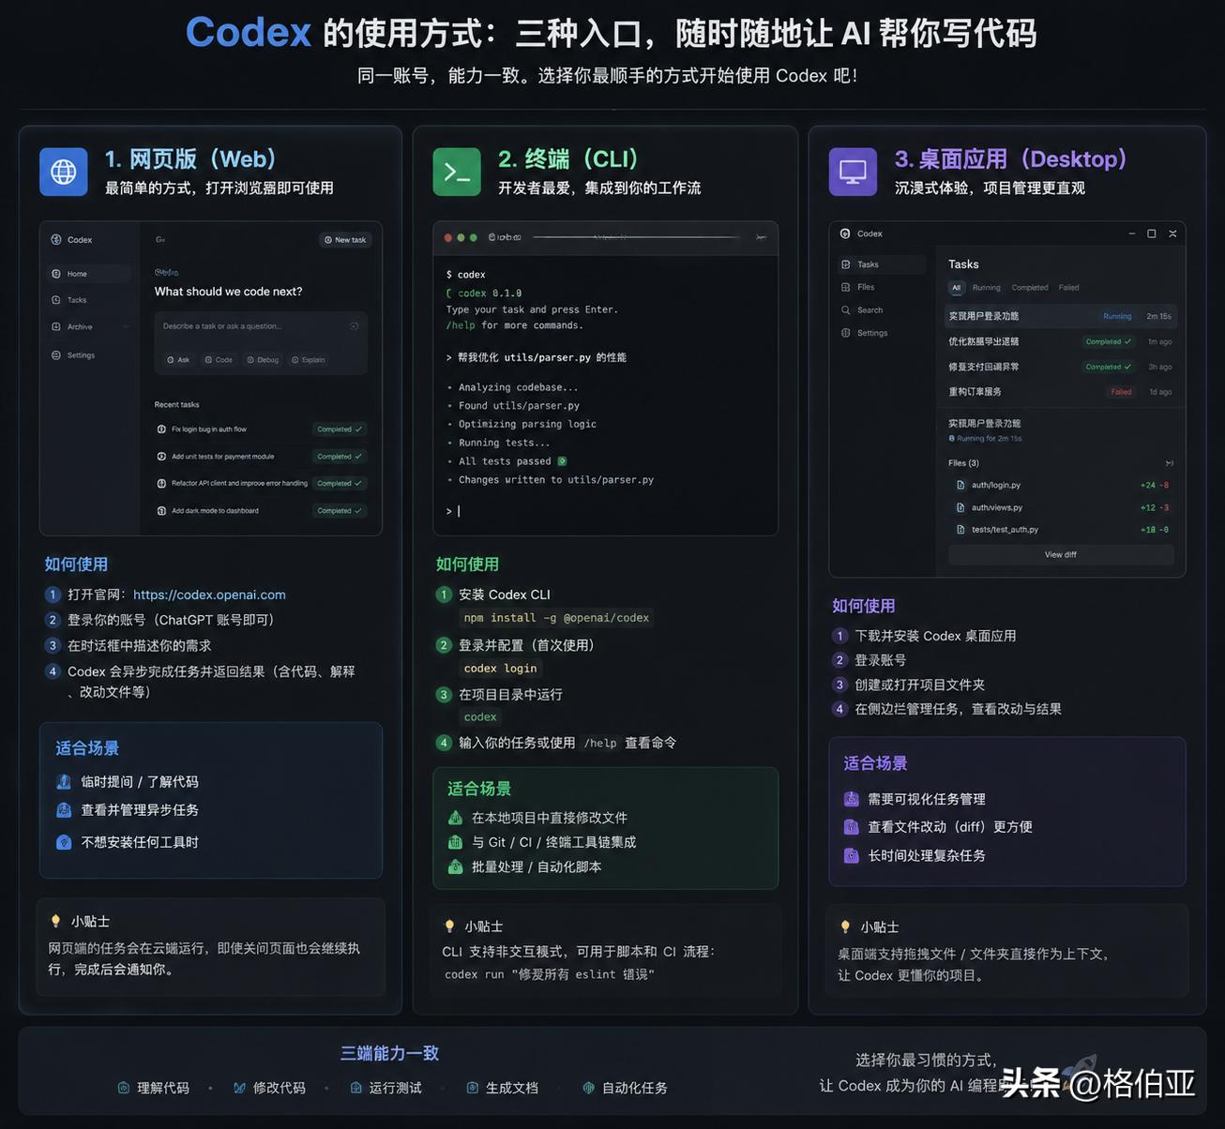Click the 生成文档 icon in the bottom bar

[x=473, y=1088]
